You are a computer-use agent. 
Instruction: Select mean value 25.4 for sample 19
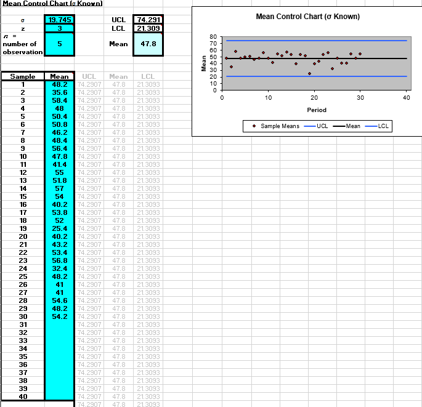click(x=60, y=228)
